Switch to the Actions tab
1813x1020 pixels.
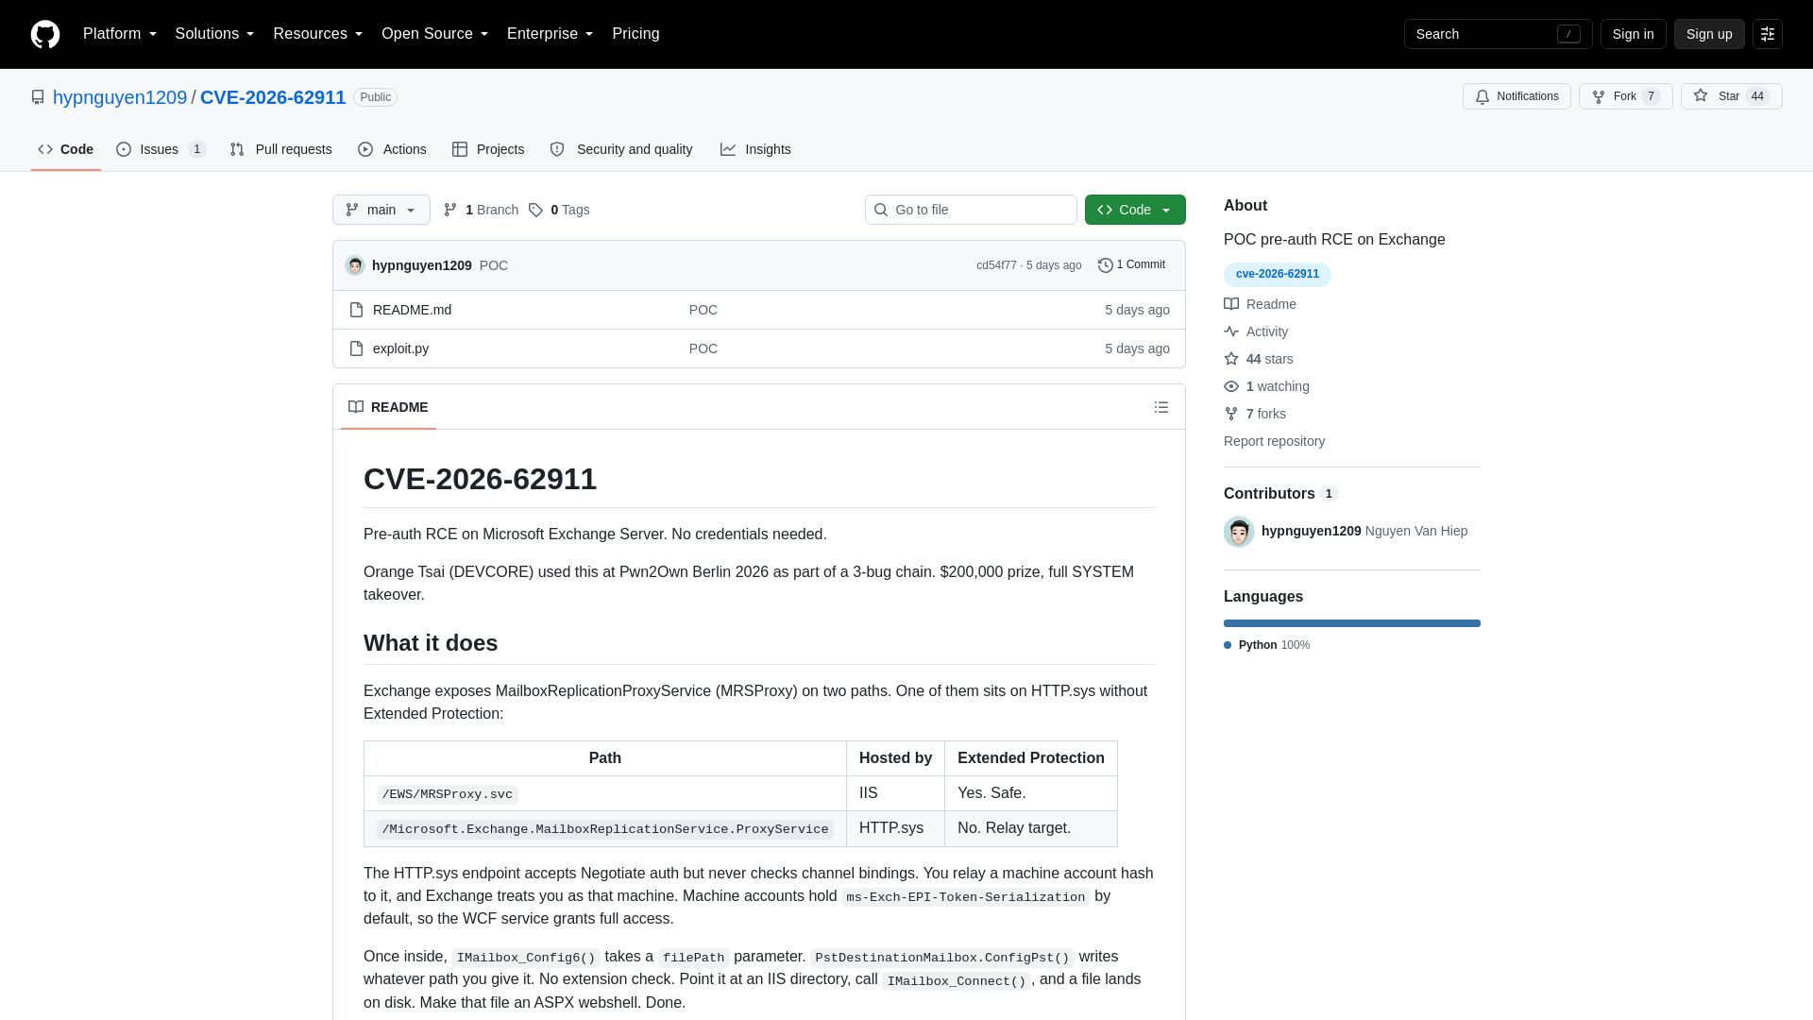click(x=392, y=149)
